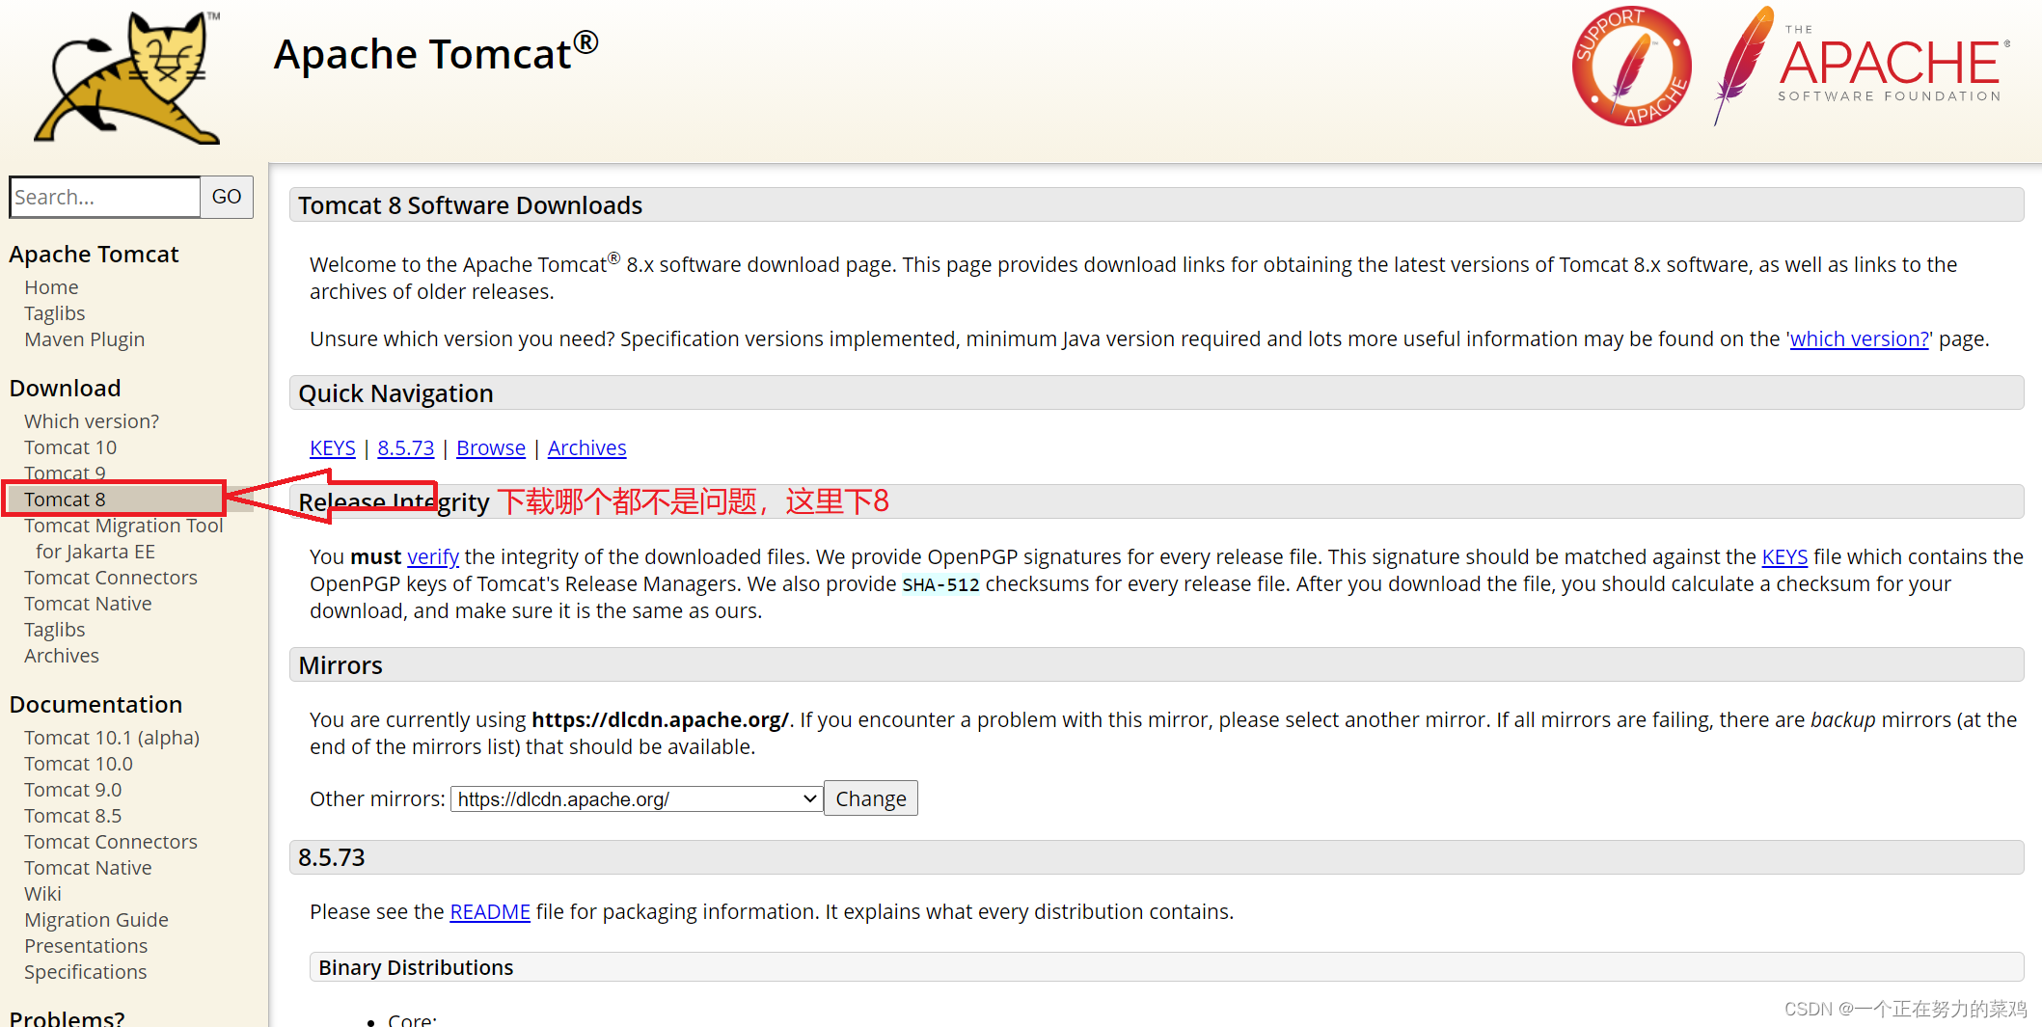This screenshot has height=1027, width=2042.
Task: Click the Tomcat 8 Software Downloads heading
Action: [470, 205]
